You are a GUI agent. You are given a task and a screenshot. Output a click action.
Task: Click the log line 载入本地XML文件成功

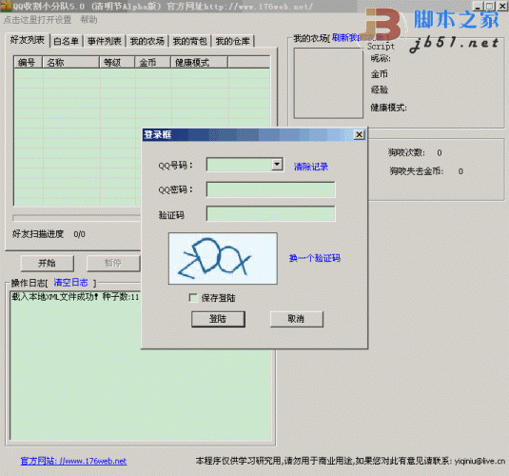(75, 297)
